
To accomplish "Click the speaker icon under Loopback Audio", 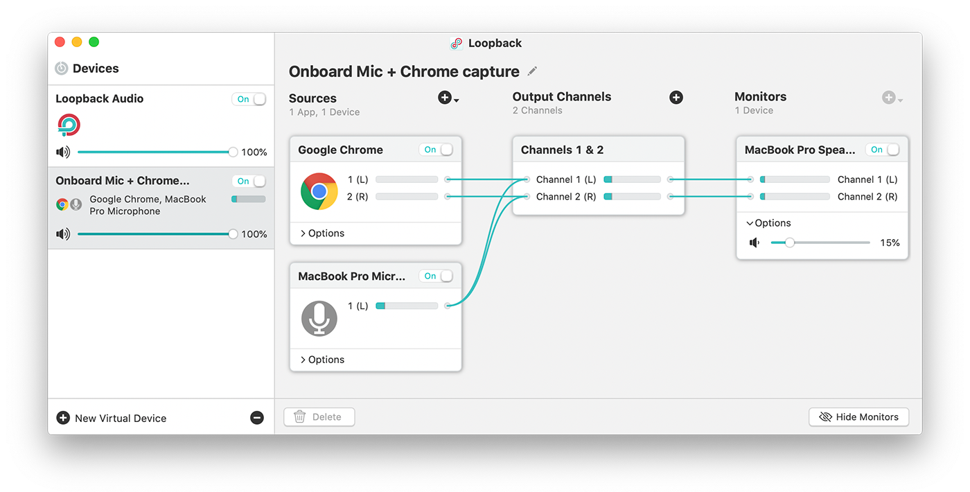I will [x=63, y=152].
